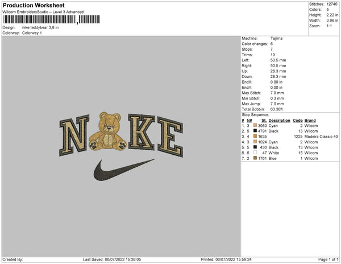Click the Stops value "7"
The width and height of the screenshot is (341, 264).
(272, 49)
